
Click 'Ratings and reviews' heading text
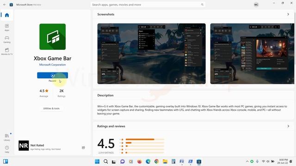pos(111,126)
